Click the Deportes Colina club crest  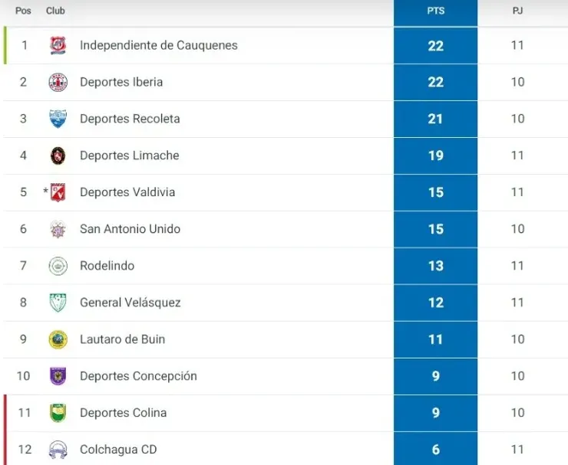tap(58, 413)
